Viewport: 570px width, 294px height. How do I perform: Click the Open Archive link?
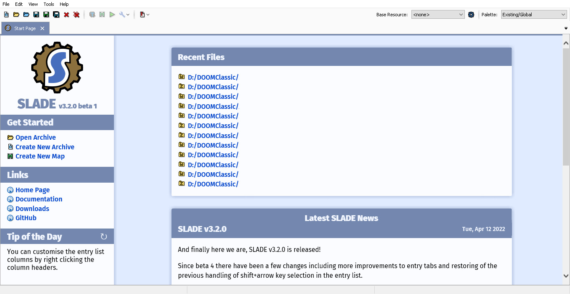(35, 138)
